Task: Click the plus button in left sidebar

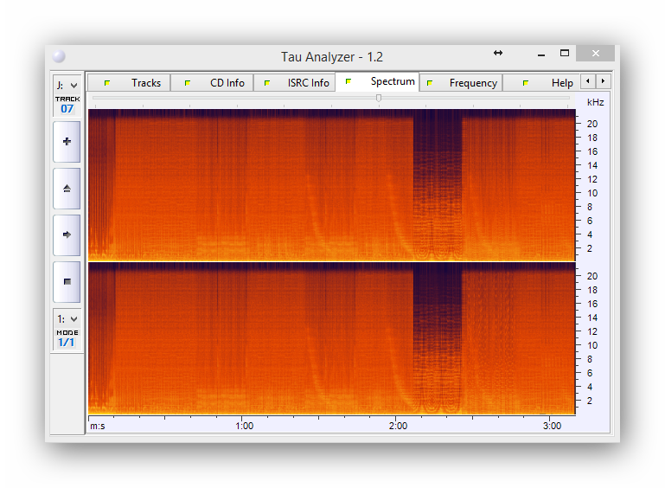Action: point(67,142)
